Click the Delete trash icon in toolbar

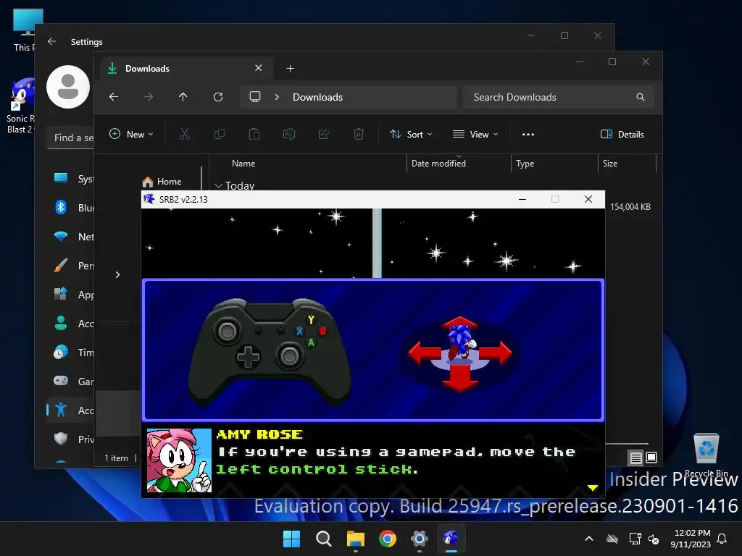359,134
